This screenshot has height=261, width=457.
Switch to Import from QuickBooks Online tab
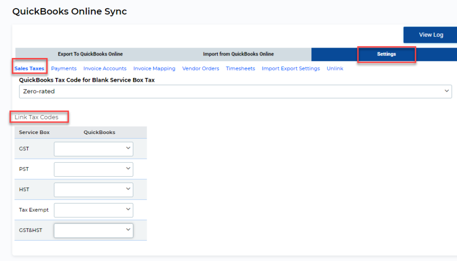(238, 54)
